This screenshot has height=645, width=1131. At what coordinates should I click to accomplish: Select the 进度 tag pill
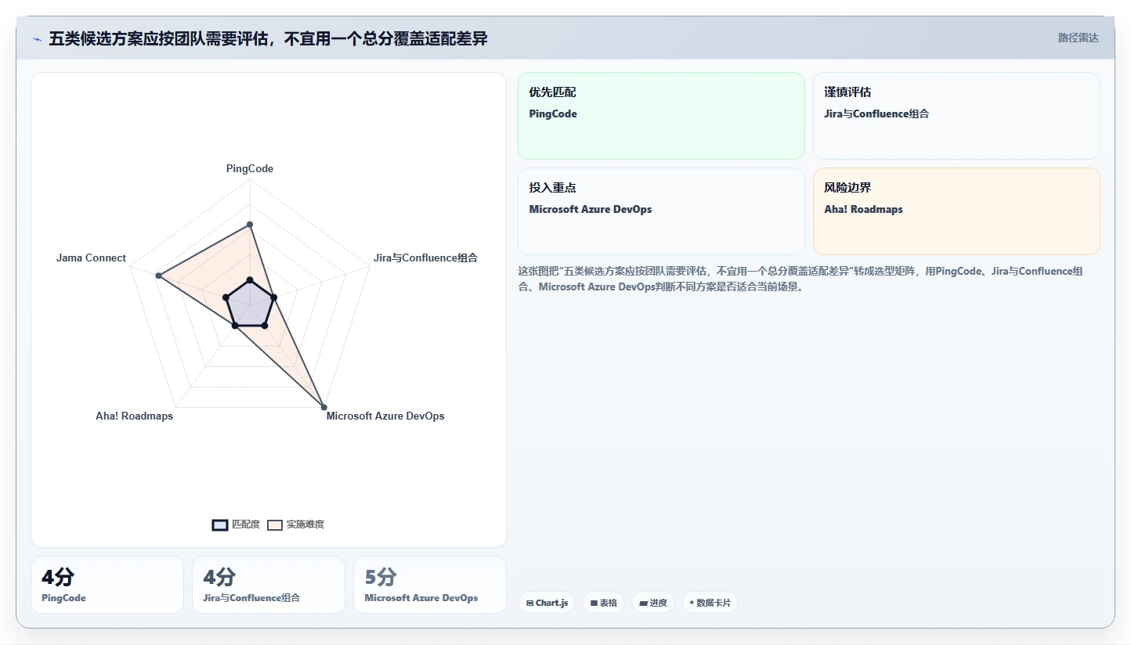point(653,603)
